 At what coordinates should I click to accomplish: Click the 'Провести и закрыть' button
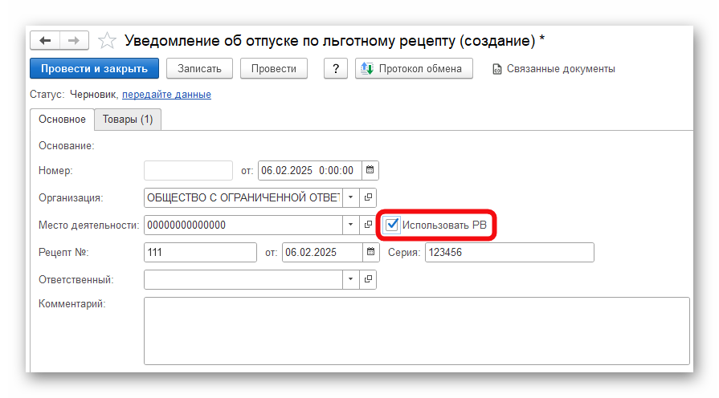[95, 69]
